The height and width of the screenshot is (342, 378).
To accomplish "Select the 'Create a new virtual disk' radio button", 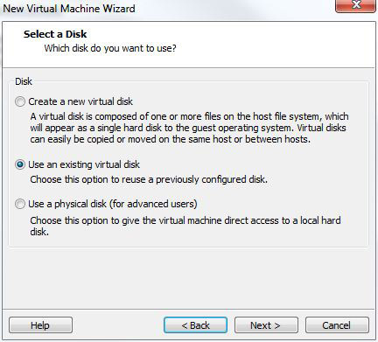I will pos(20,101).
